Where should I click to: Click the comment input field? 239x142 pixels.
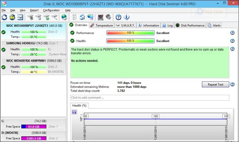[150, 98]
